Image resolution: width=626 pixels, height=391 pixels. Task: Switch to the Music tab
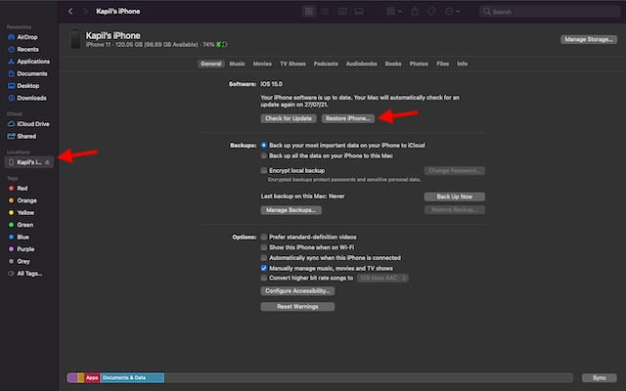click(238, 64)
